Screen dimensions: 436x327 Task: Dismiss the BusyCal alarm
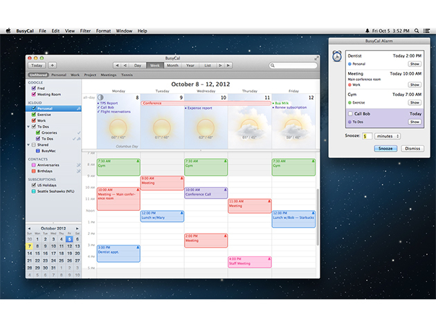(412, 149)
